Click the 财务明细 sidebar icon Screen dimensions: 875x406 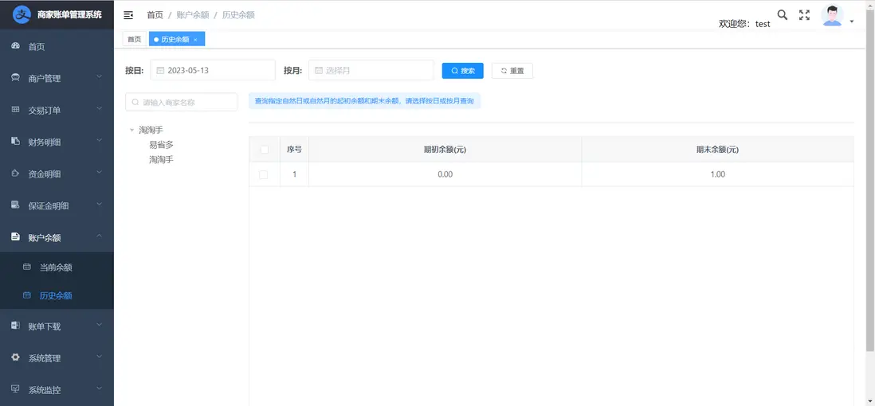tap(16, 142)
